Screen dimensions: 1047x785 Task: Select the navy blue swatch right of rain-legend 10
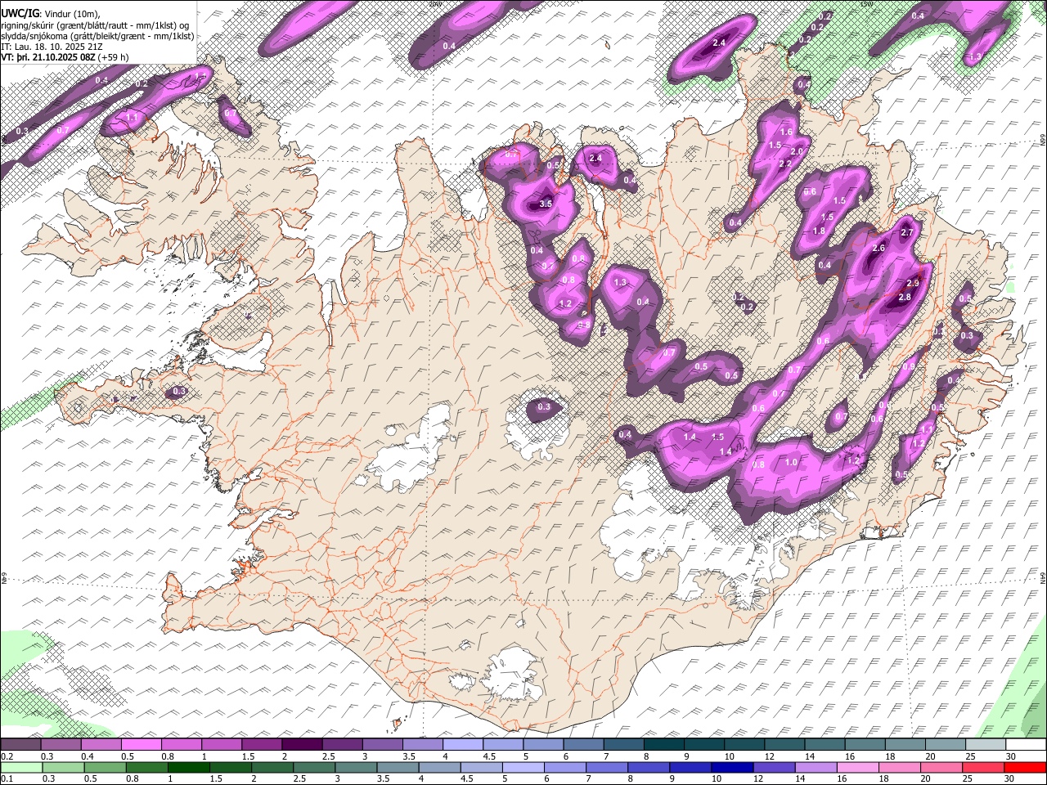pos(732,768)
